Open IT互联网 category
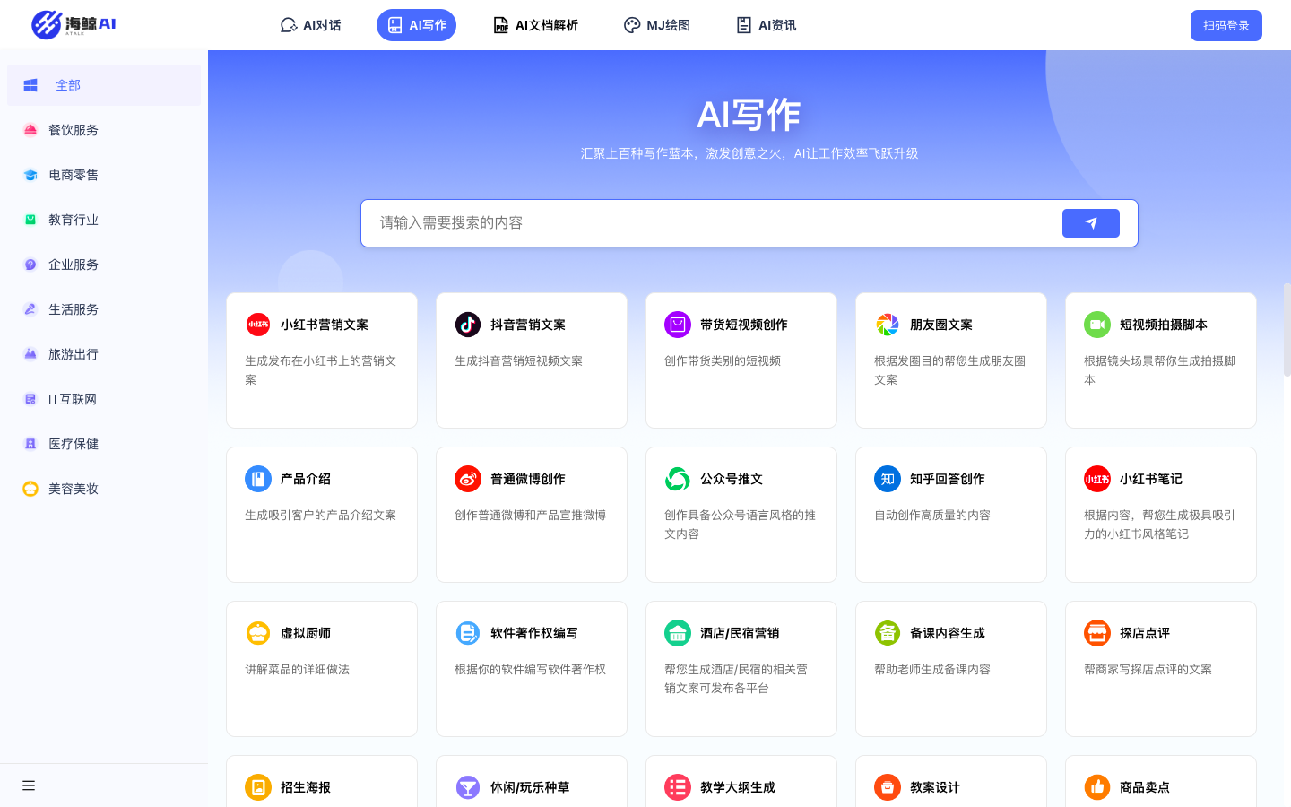Viewport: 1291px width, 807px height. coord(104,399)
